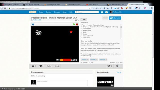Viewport: 160px width, 90px height.
Task: Click the See inside button
Action: coord(115,18)
